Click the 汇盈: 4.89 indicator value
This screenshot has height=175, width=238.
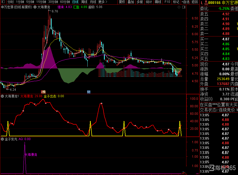(80, 7)
